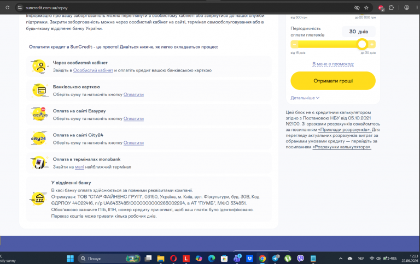Click the personal cabinet user icon

[39, 66]
